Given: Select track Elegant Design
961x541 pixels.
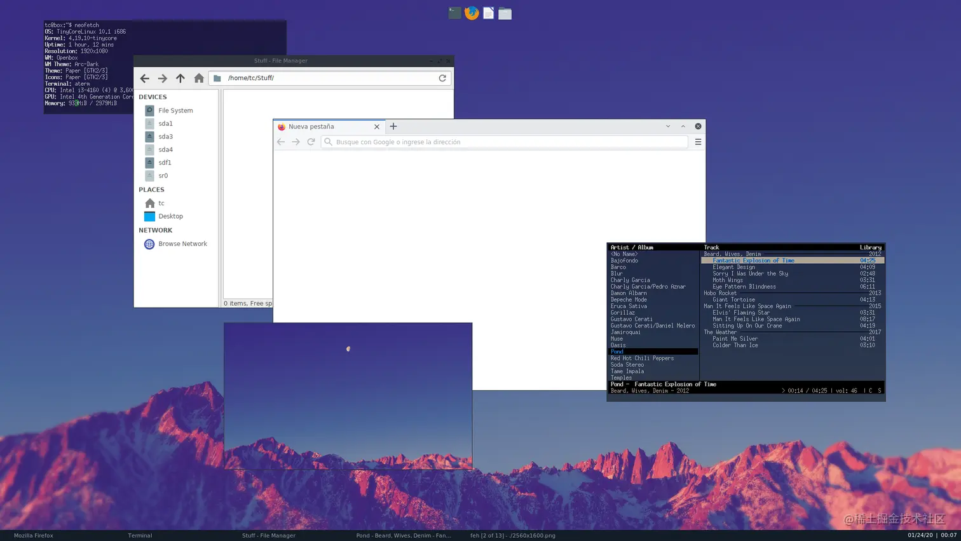Looking at the screenshot, I should point(733,267).
